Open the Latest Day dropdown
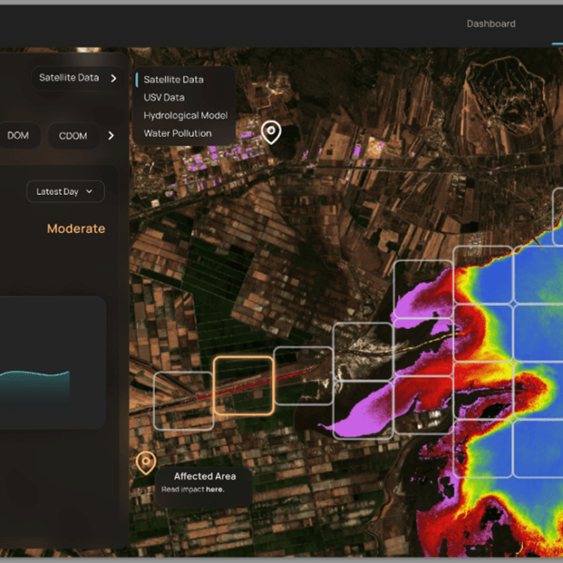 pyautogui.click(x=65, y=191)
